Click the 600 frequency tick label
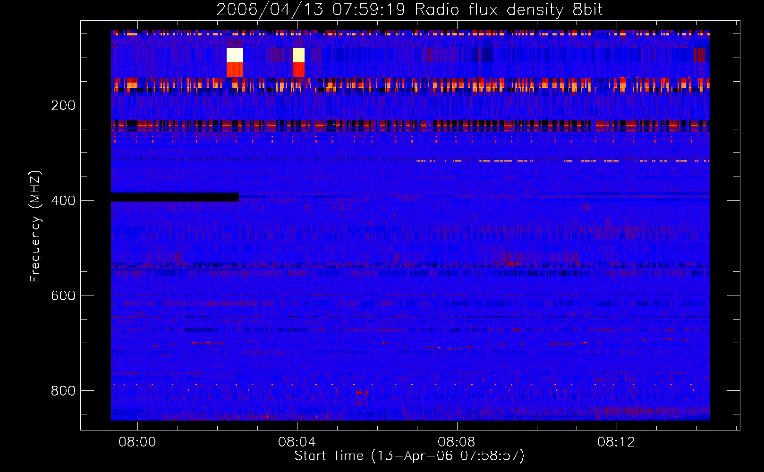 point(63,295)
